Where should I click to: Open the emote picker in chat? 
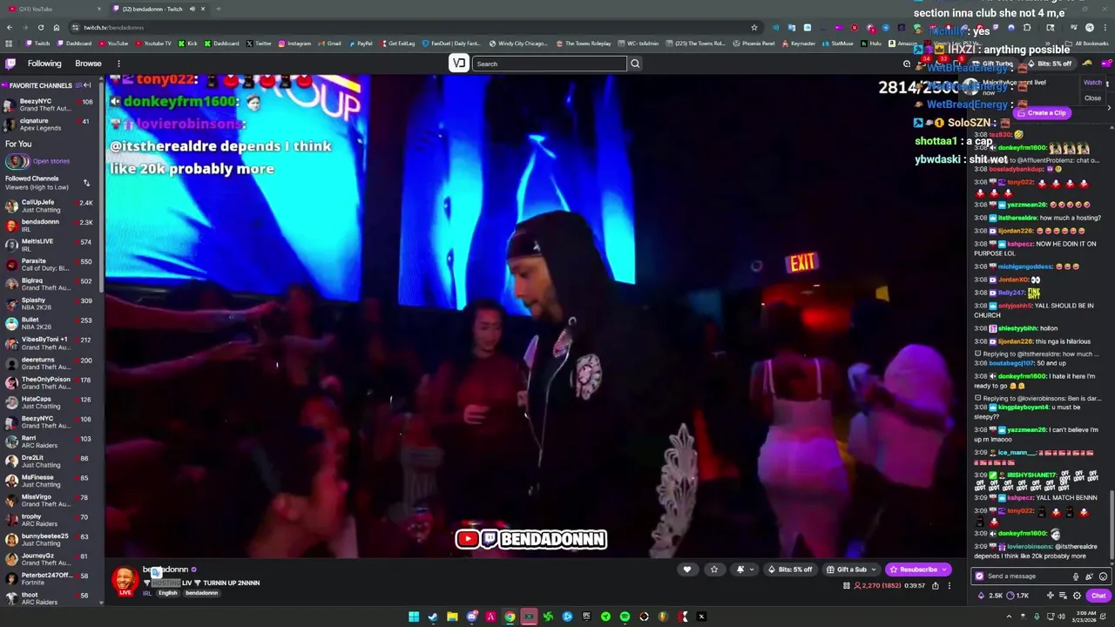[x=1103, y=576]
